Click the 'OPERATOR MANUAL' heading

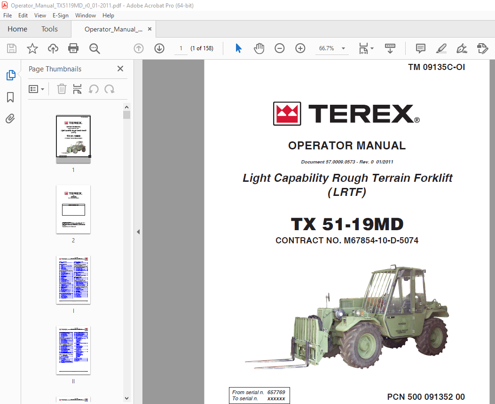(x=346, y=146)
